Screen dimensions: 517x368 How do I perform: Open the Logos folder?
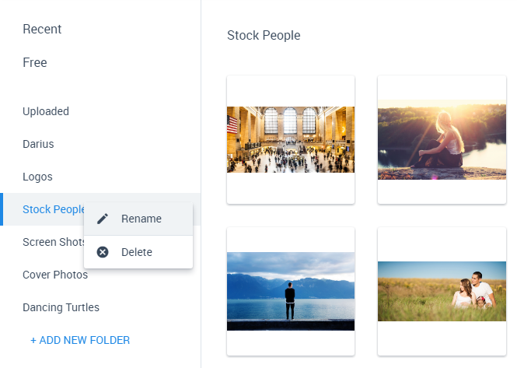click(x=37, y=177)
